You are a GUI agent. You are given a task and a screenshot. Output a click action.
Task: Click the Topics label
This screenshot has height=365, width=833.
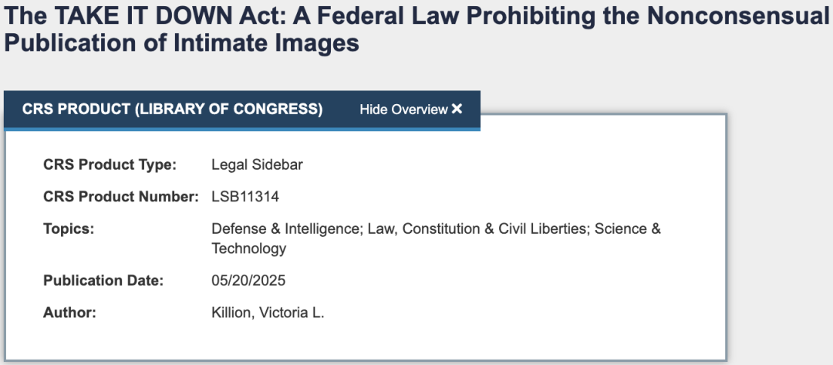coord(69,229)
